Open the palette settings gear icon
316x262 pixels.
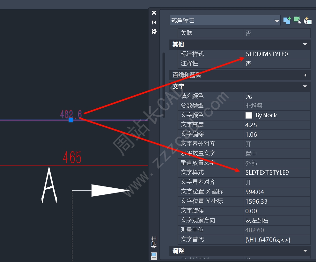point(154,31)
